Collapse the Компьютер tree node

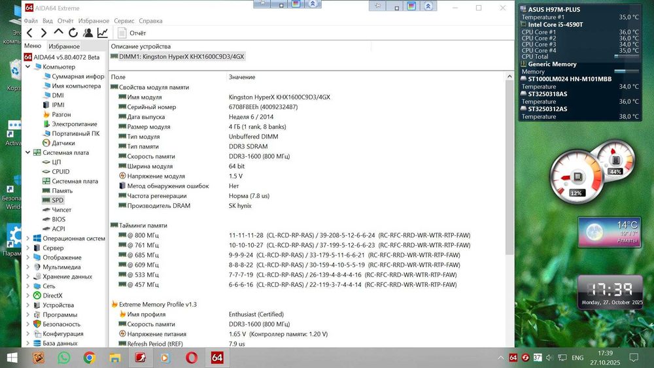coord(28,67)
